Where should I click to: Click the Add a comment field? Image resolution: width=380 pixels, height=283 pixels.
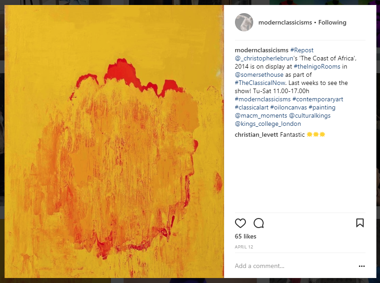(x=295, y=266)
